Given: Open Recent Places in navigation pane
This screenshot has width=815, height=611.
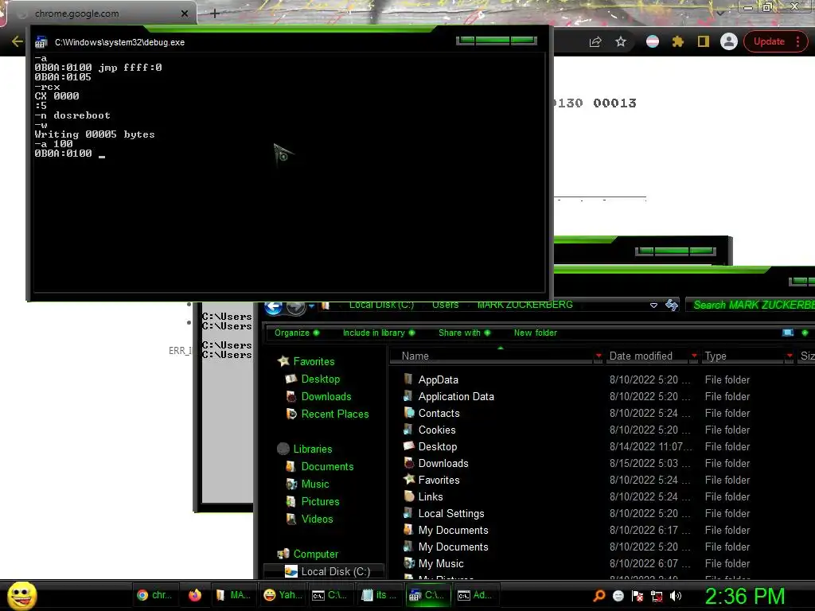Looking at the screenshot, I should [335, 414].
